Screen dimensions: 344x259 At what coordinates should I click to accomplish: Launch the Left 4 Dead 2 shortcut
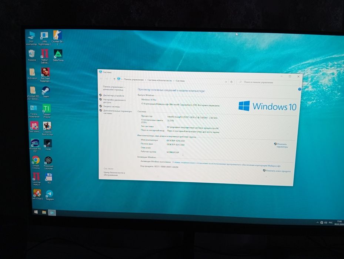click(37, 195)
